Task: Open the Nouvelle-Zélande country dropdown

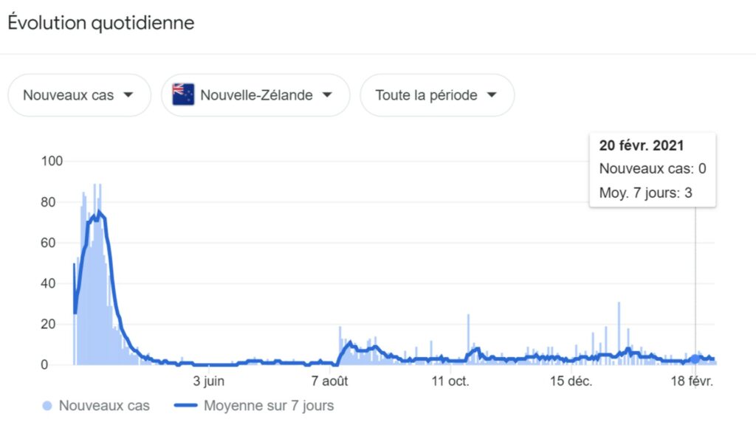Action: 255,95
